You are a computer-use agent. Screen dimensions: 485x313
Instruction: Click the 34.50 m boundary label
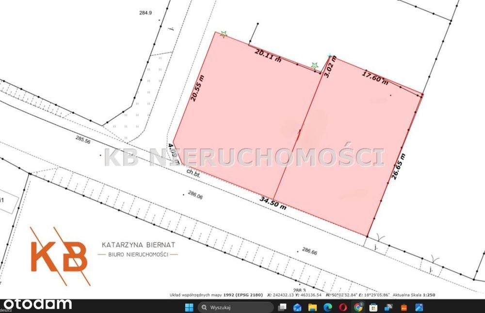tap(273, 203)
